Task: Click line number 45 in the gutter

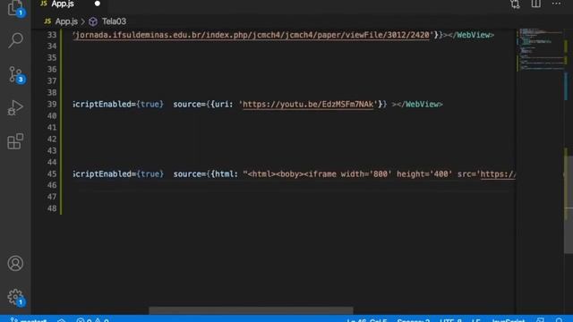Action: (x=52, y=174)
